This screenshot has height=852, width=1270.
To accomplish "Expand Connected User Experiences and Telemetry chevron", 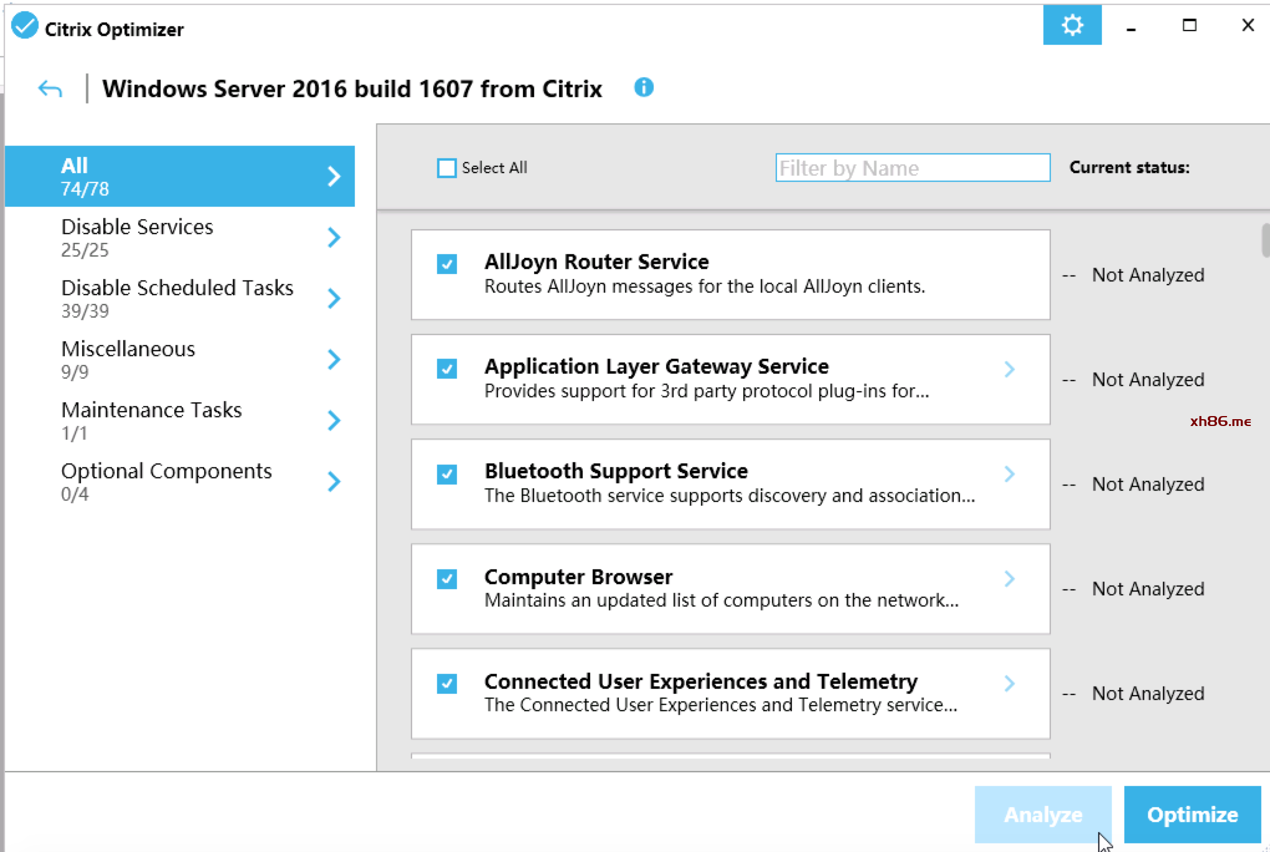I will click(x=1009, y=683).
